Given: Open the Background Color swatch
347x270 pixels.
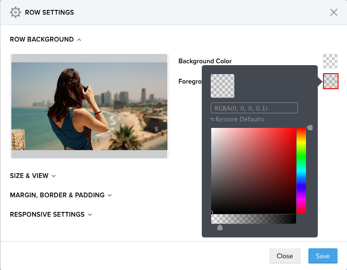Looking at the screenshot, I should pos(330,61).
